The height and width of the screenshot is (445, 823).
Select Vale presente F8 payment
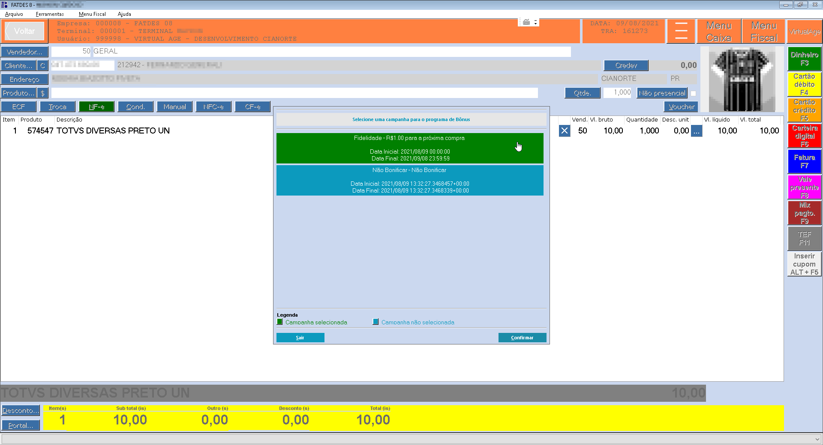pos(805,187)
